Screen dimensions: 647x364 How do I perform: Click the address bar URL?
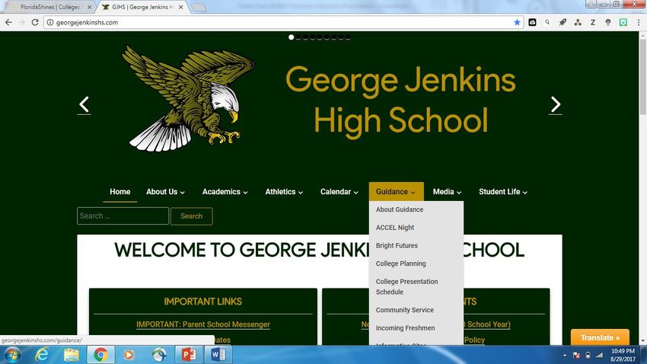point(87,23)
